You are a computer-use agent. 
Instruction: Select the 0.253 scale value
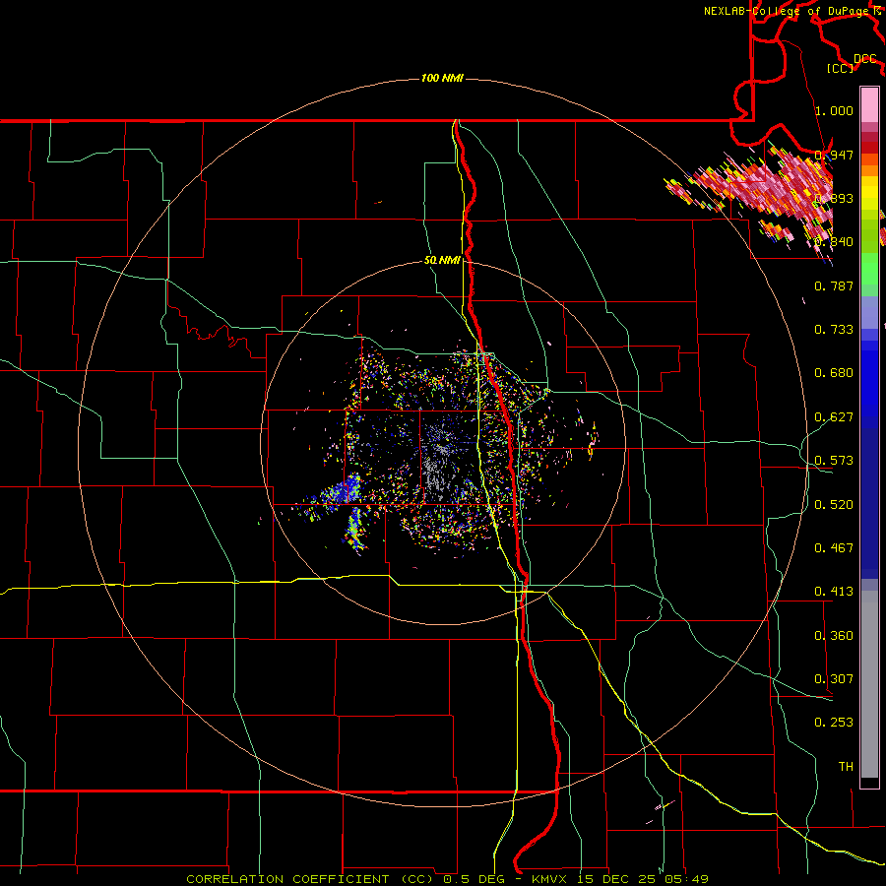[834, 723]
